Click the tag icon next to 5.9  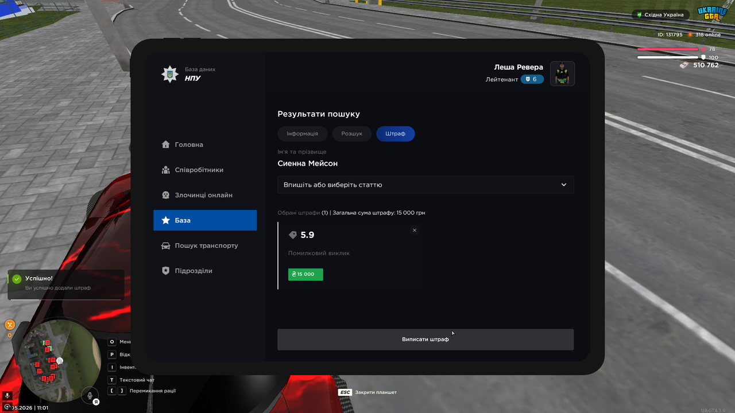293,235
